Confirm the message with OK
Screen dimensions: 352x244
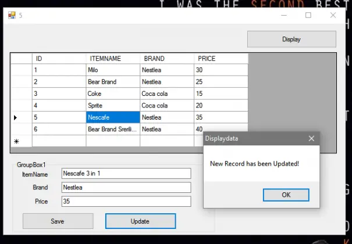[286, 195]
